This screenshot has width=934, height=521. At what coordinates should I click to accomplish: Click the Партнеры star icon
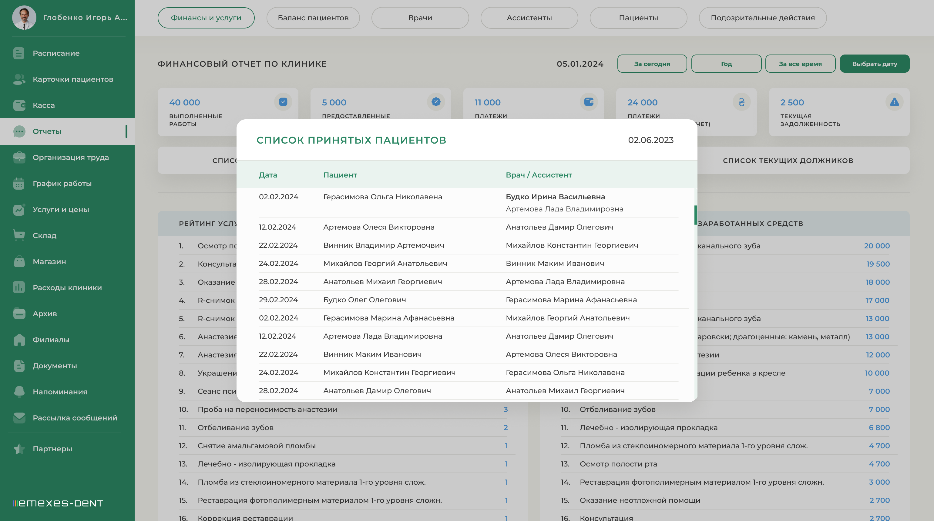(x=19, y=449)
